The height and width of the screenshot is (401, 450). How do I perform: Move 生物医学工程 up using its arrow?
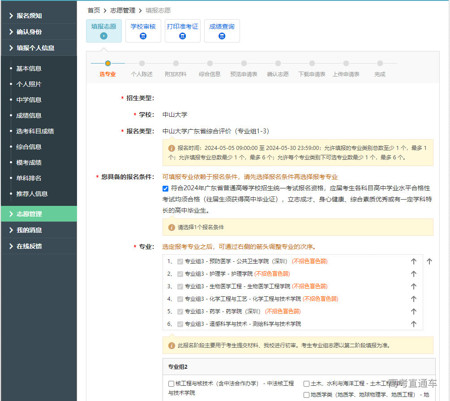tap(413, 286)
